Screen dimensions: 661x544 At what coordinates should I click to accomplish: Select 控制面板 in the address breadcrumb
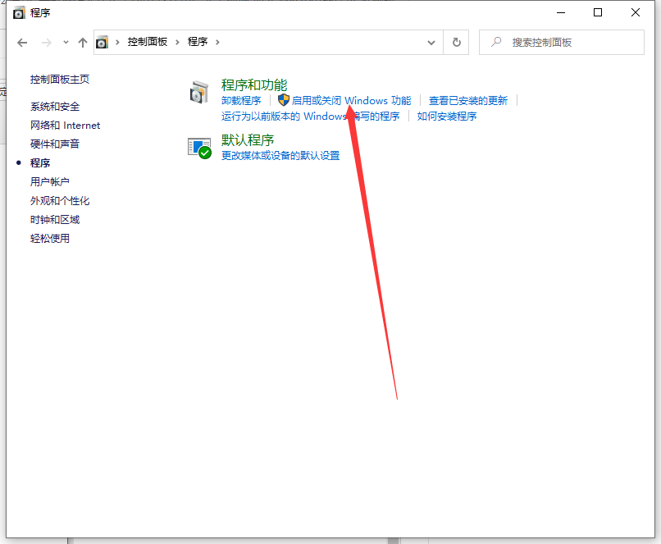147,42
